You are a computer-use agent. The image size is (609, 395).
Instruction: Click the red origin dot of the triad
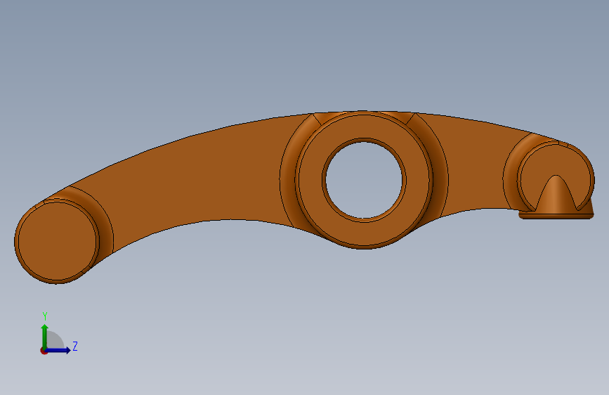[x=44, y=351]
